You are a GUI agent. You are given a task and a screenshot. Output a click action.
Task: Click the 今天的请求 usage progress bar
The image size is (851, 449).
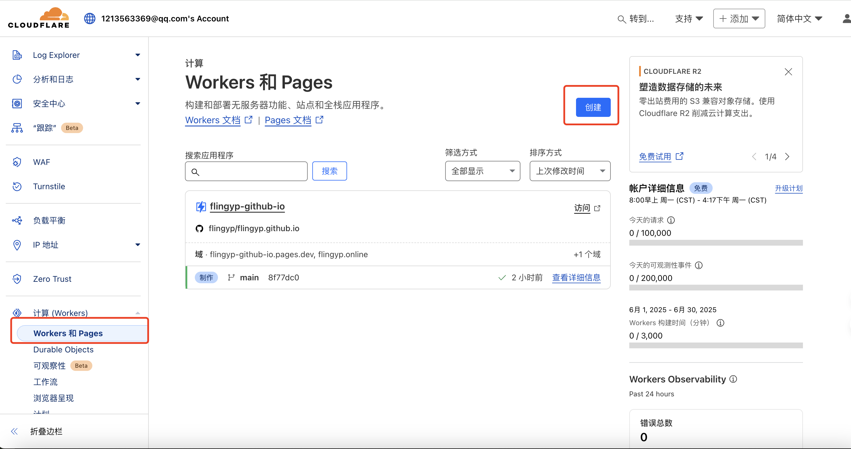[716, 243]
